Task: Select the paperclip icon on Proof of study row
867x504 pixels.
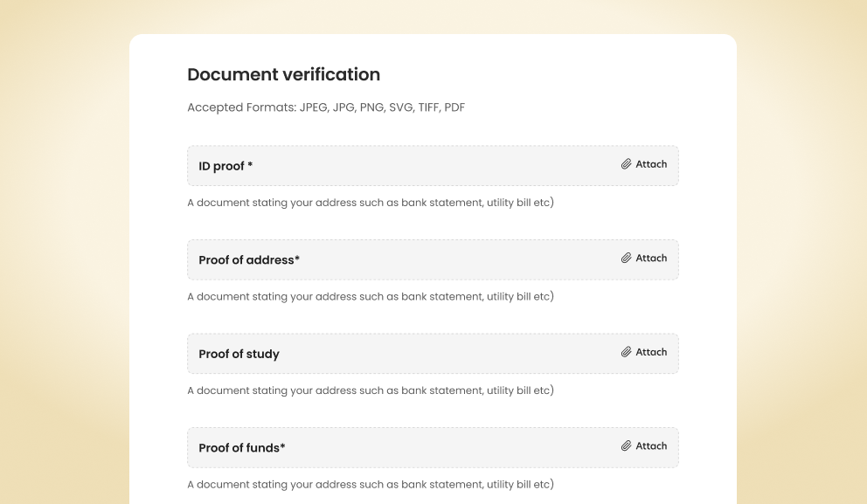Action: 626,352
